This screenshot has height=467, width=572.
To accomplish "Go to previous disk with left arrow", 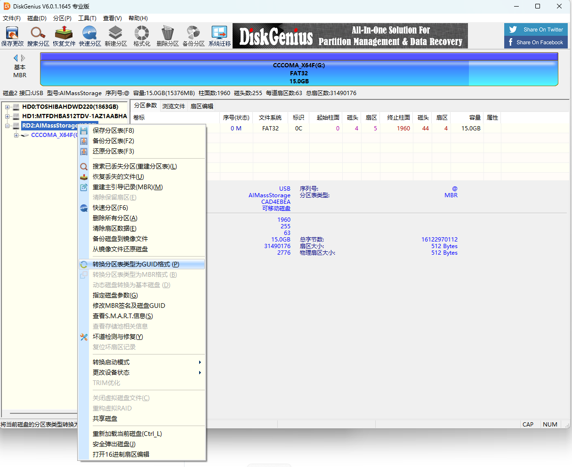I will point(16,58).
